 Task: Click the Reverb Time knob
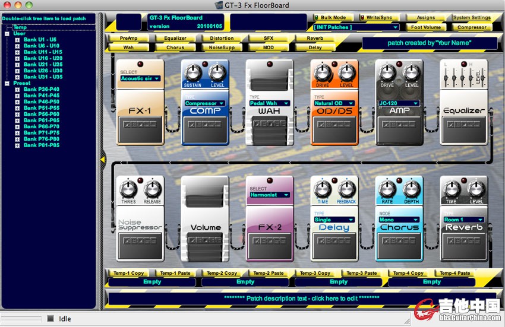452,189
